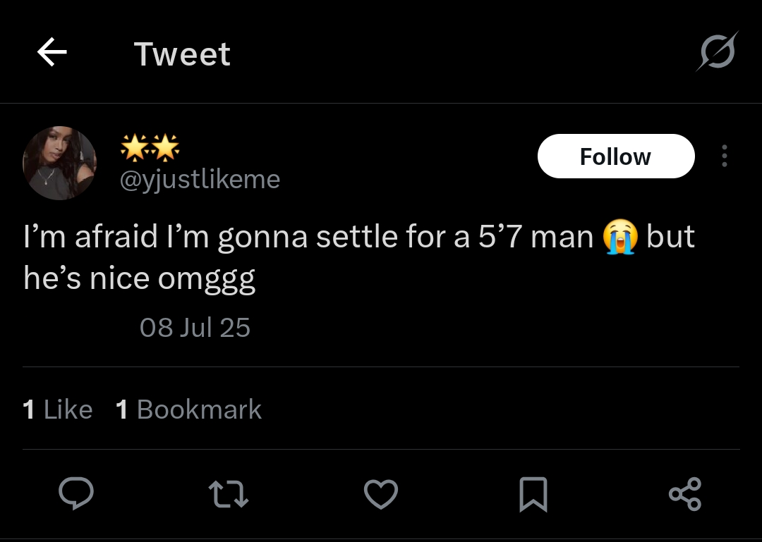
Task: Tap the @yjustlikeme handle
Action: coord(200,180)
